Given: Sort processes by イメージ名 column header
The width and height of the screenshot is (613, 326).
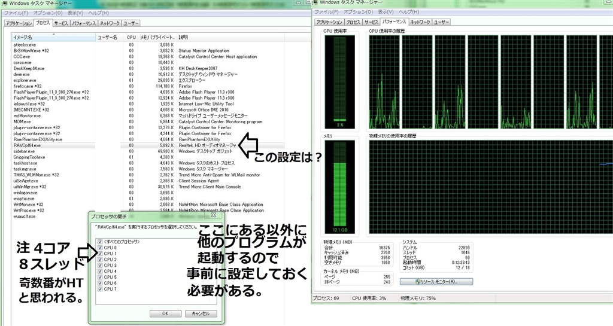Looking at the screenshot, I should [53, 38].
